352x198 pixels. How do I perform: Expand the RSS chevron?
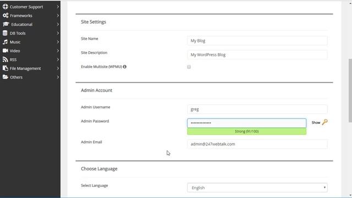pyautogui.click(x=58, y=59)
